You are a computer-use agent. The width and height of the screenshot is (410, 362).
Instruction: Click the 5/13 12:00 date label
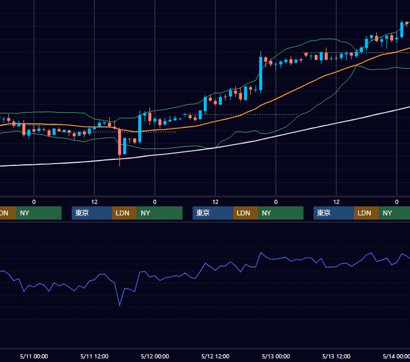click(336, 356)
